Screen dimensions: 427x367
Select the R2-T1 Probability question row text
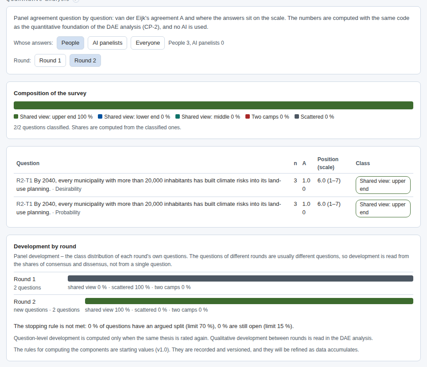click(x=149, y=208)
